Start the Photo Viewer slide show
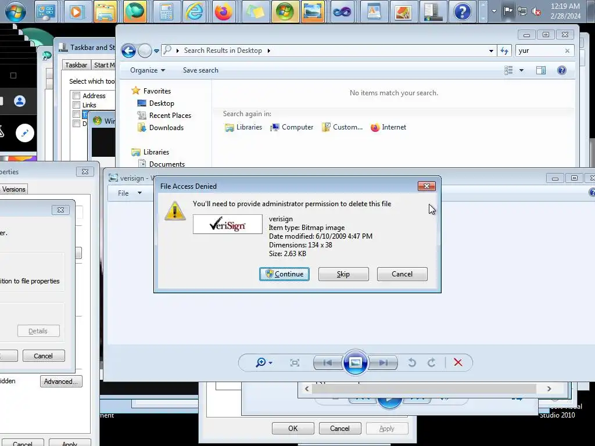The width and height of the screenshot is (595, 446). [x=355, y=362]
